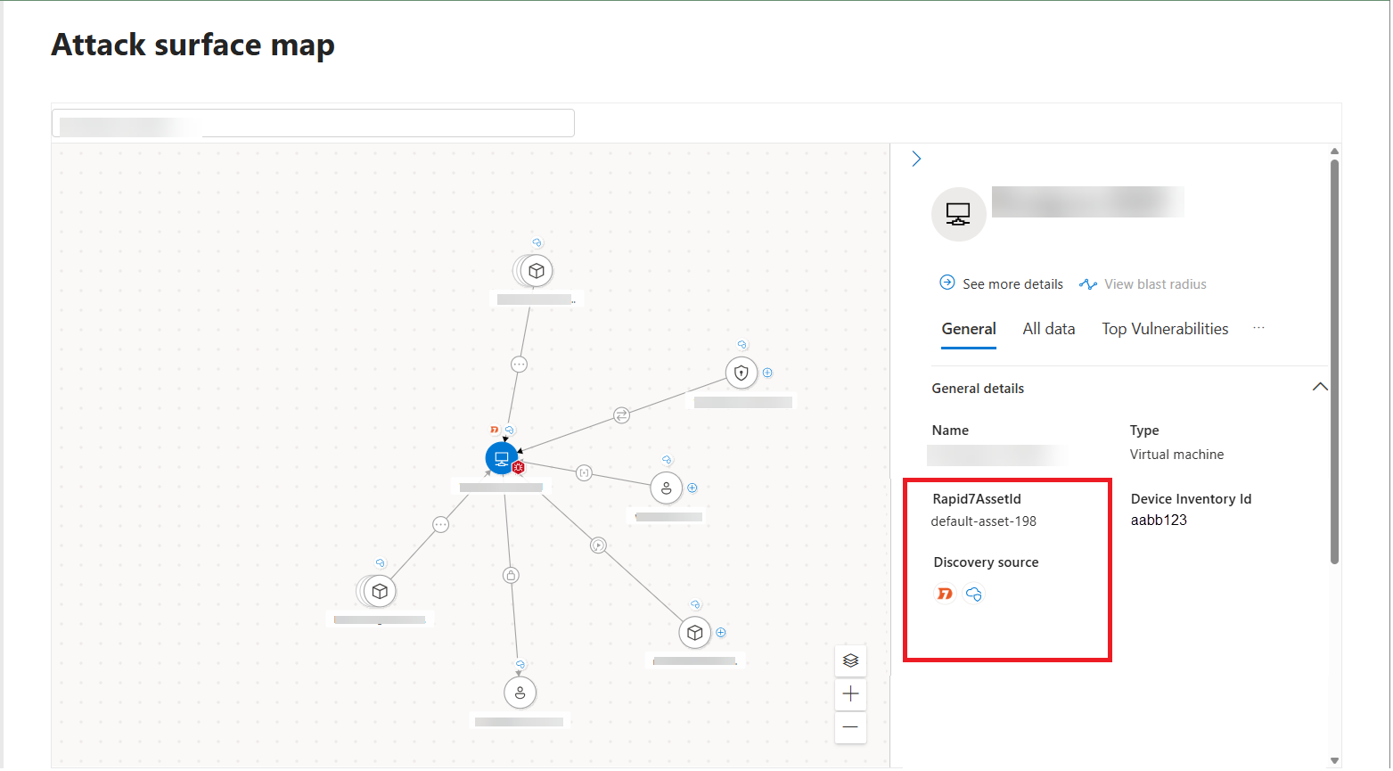
Task: Expand the plus beside the shield node
Action: coord(767,373)
